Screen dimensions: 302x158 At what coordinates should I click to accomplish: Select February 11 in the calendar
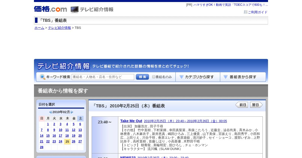(67, 130)
